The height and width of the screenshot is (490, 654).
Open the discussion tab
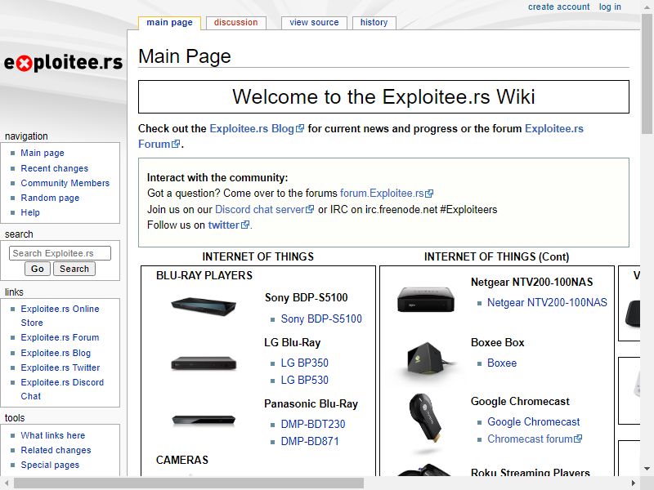coord(235,23)
